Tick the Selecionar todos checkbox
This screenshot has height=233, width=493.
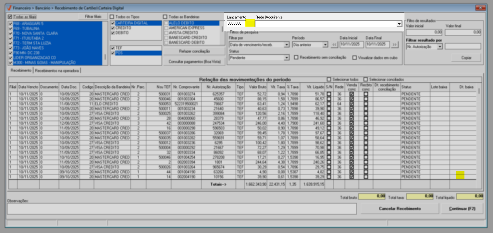point(329,80)
